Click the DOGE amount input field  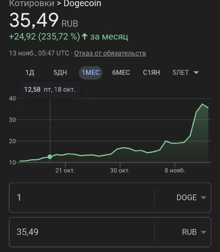(82, 198)
